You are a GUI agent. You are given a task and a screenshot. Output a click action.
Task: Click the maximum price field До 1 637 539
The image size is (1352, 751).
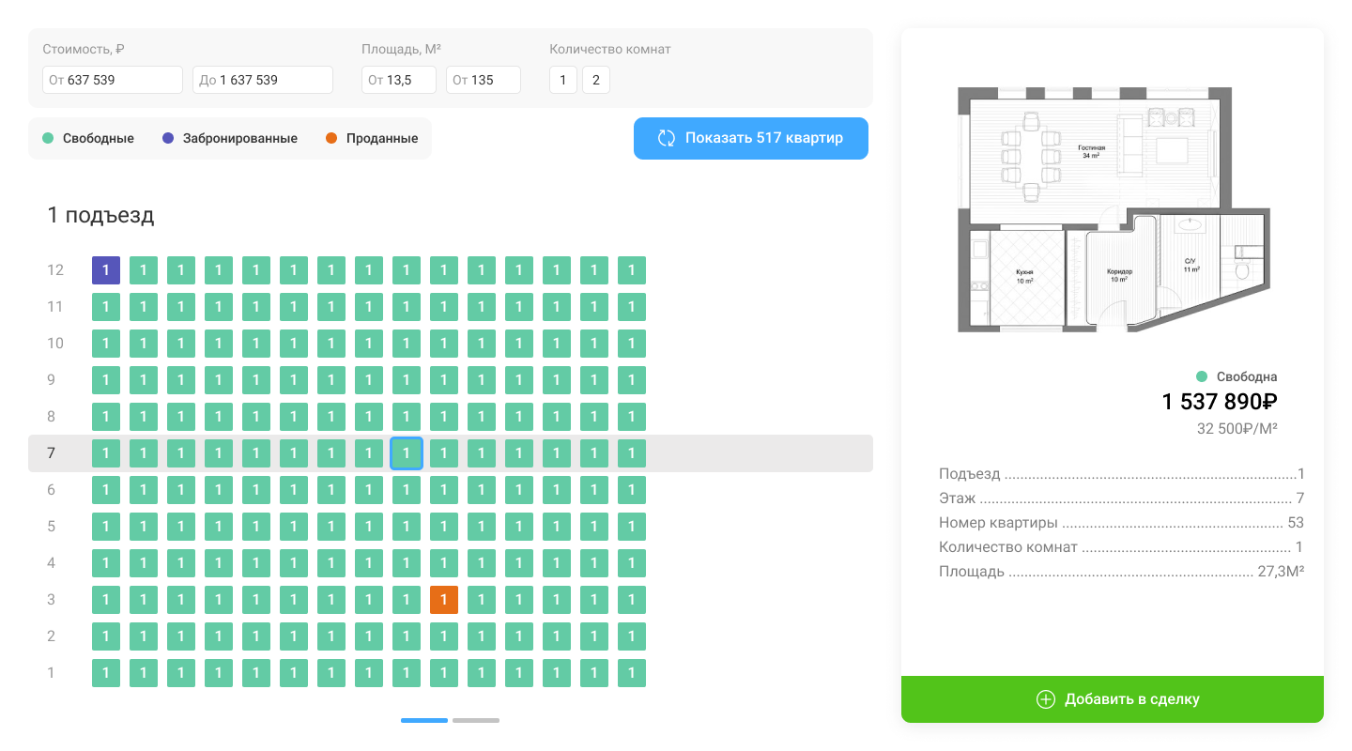pos(263,80)
